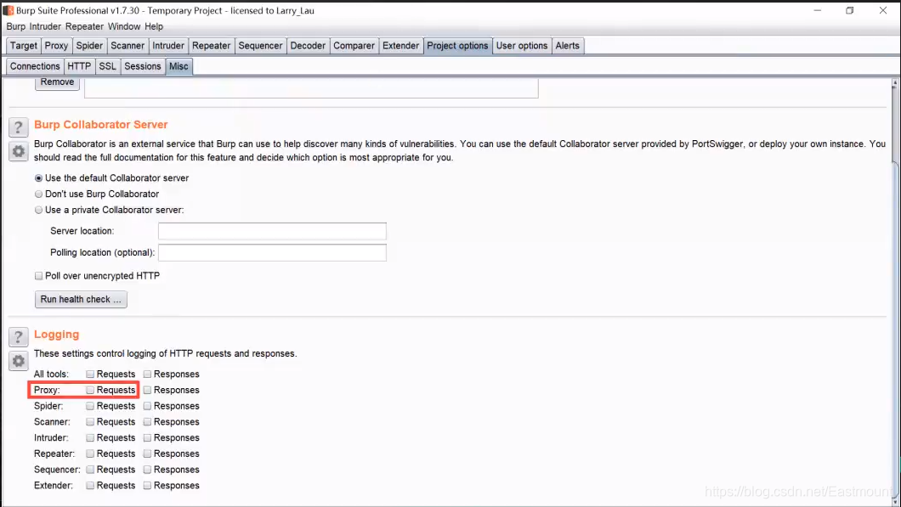Go to the Sequencer tab

pyautogui.click(x=260, y=46)
